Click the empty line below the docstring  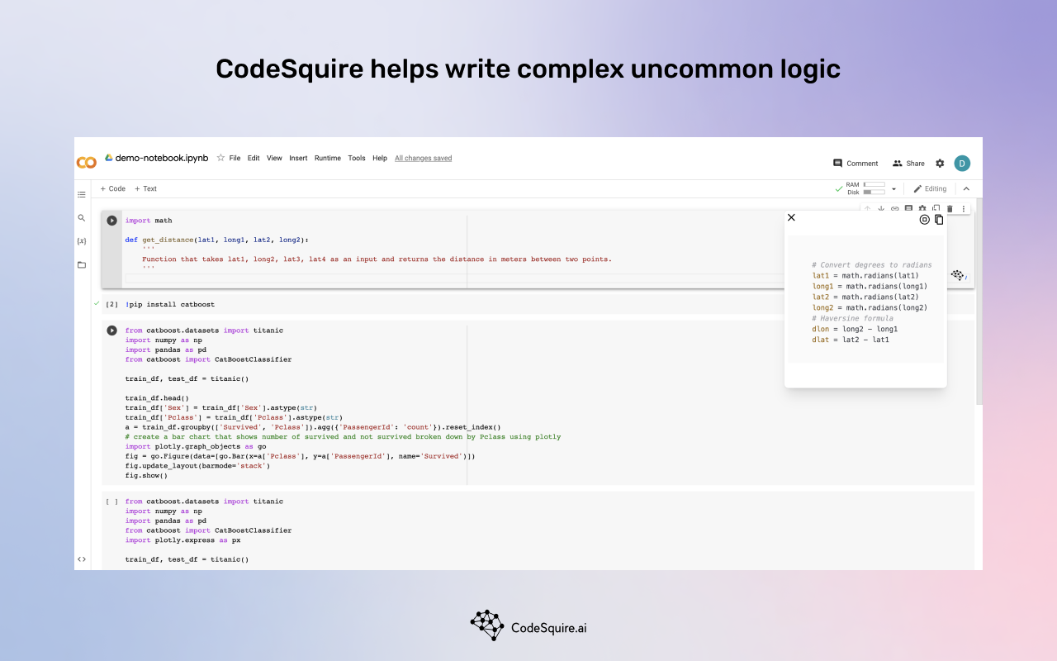[x=454, y=278]
